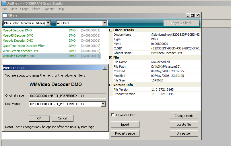The height and width of the screenshot is (146, 231).
Task: Open the DMO Video Decoder category dropdown
Action: [48, 23]
